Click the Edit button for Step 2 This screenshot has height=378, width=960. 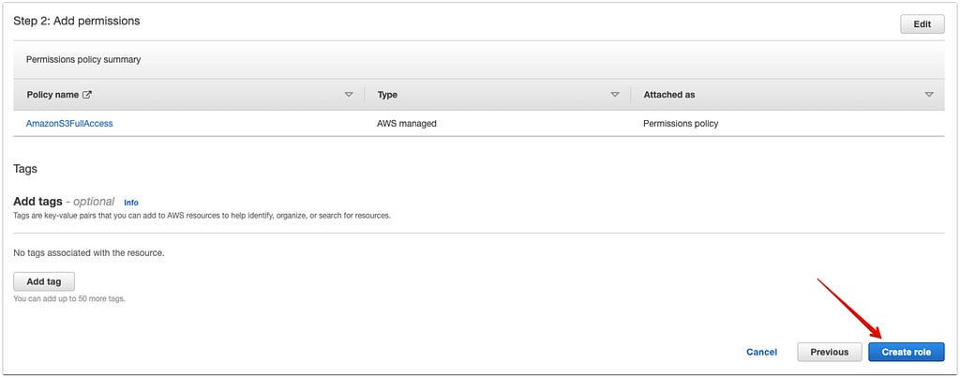tap(921, 25)
